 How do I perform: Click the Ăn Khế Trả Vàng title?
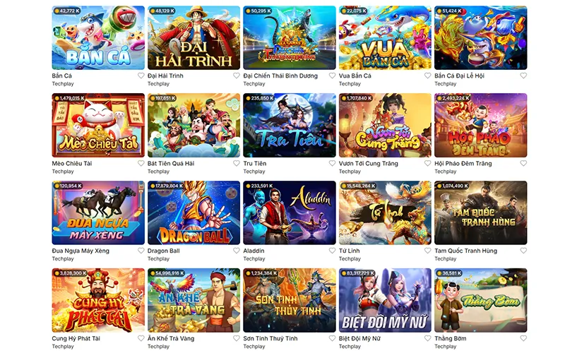click(171, 338)
